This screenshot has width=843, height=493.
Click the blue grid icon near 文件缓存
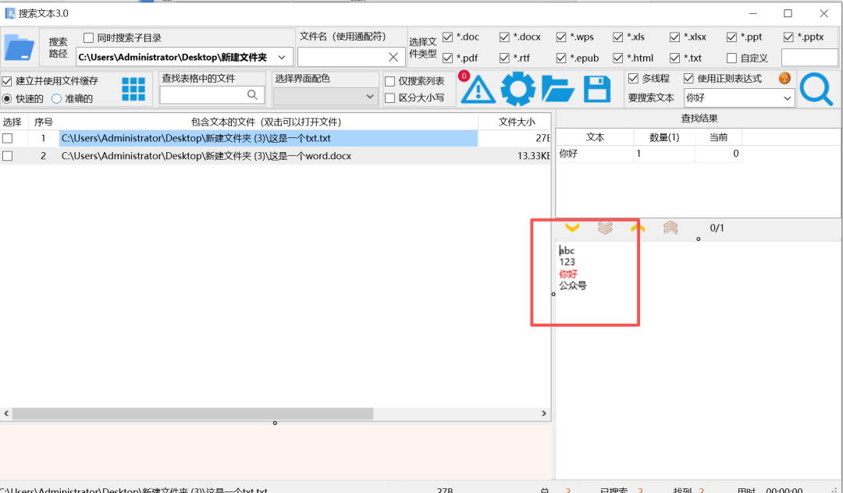133,88
